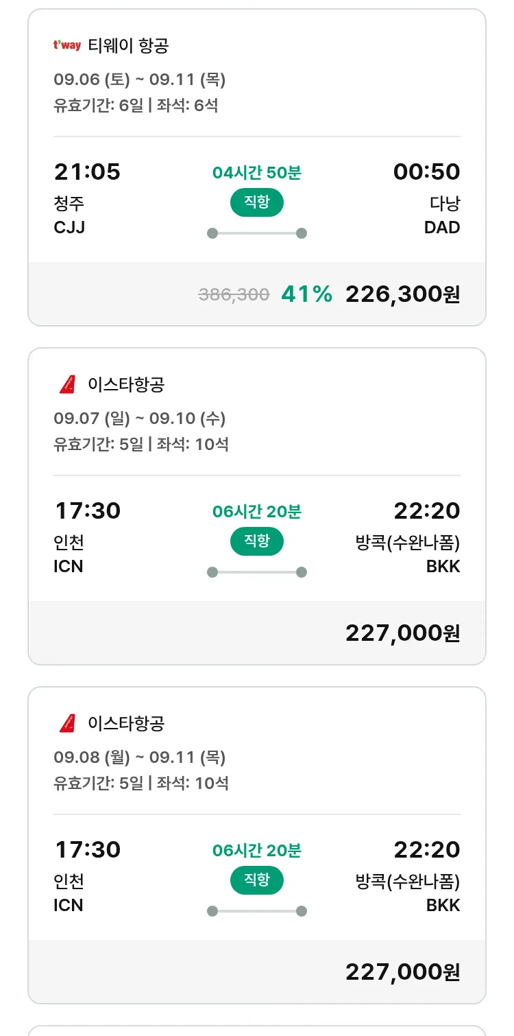The width and height of the screenshot is (514, 1036).
Task: Open 이스타항공 name on 09.07 card
Action: (x=126, y=385)
